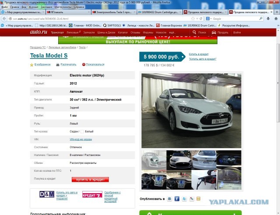Click Купить в кредит link beside price
Image resolution: width=280 pixels, height=215 pixels.
click(199, 54)
